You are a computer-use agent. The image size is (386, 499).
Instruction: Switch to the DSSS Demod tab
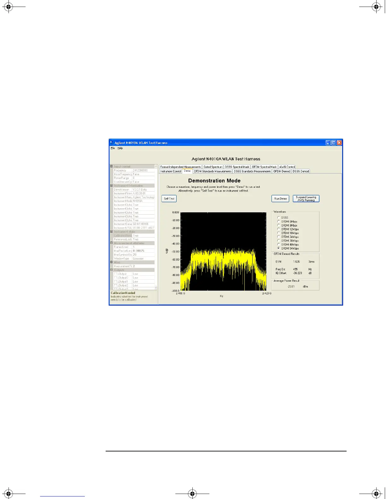click(301, 171)
